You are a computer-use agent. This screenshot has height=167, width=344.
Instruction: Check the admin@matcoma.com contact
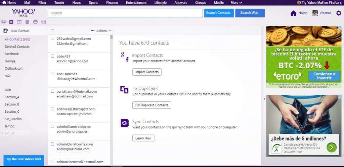click(52, 144)
